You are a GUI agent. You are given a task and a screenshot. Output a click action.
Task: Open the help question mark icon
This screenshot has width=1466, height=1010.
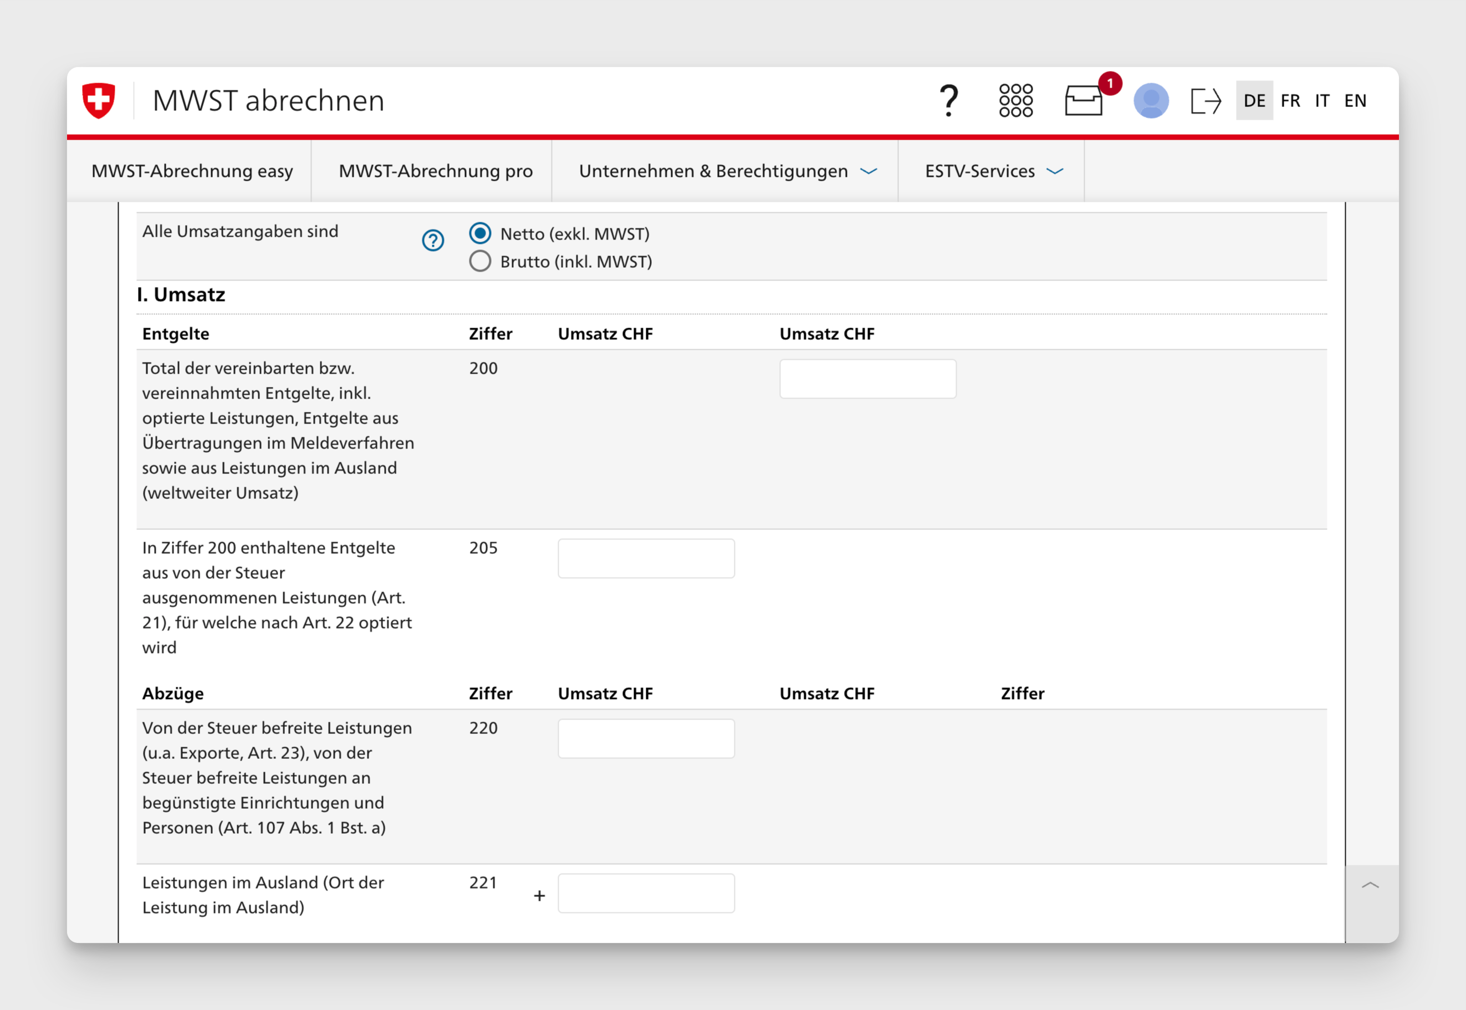point(948,101)
